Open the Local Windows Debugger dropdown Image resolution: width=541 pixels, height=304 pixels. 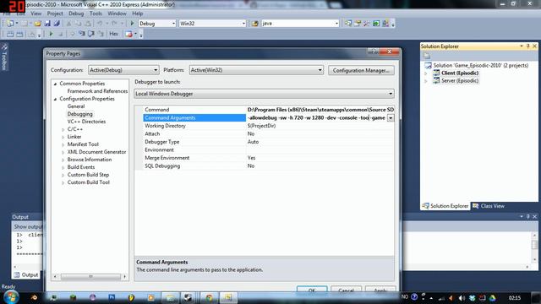click(x=264, y=94)
